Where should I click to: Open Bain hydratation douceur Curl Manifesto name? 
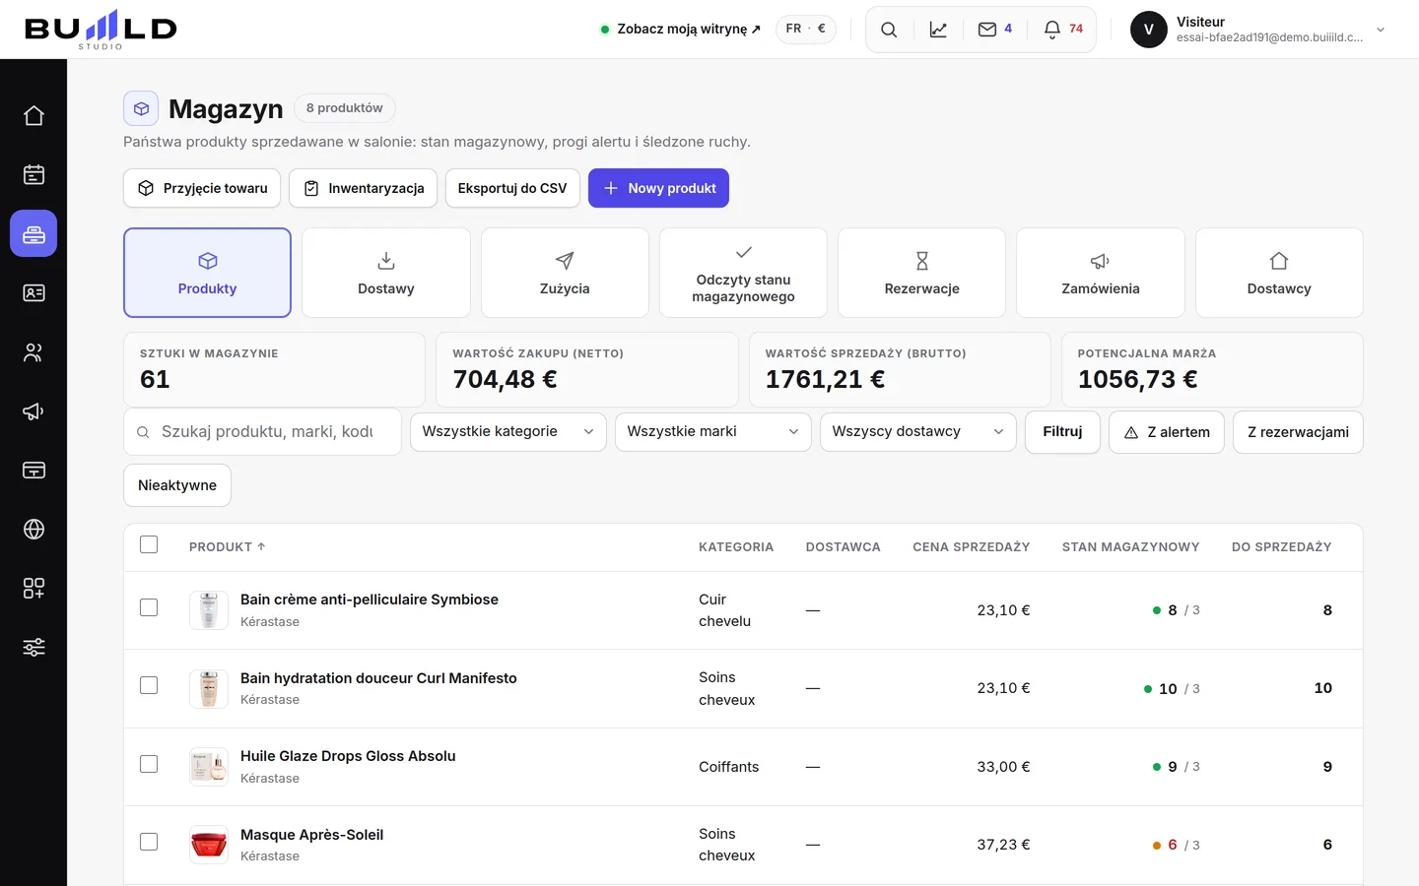tap(378, 678)
